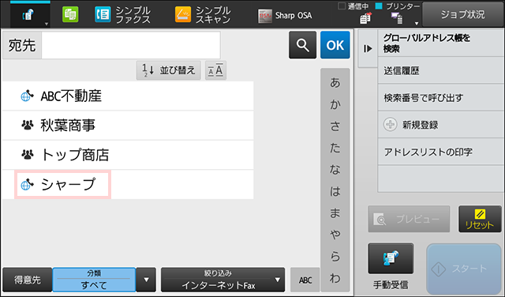The width and height of the screenshot is (505, 297).
Task: Open 絞り込み インターネットFax filter dropdown
Action: [x=223, y=280]
